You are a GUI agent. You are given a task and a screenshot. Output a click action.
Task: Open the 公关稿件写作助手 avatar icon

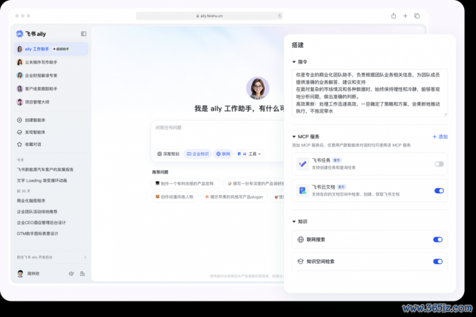click(x=20, y=62)
